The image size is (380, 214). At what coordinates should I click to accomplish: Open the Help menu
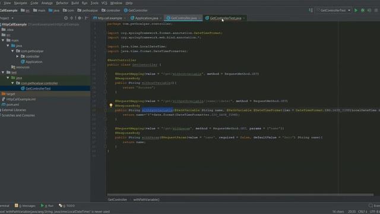point(129,3)
